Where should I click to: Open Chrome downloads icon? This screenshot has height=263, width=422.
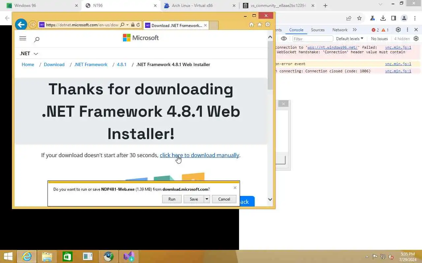click(383, 18)
